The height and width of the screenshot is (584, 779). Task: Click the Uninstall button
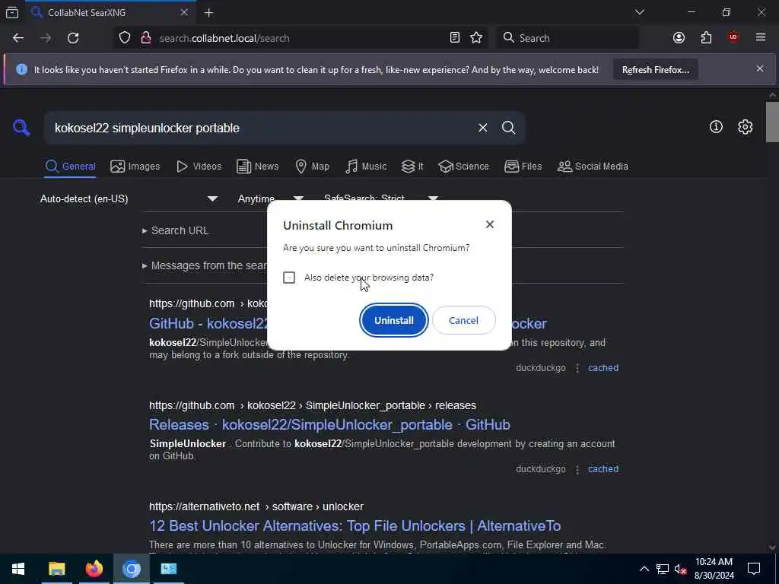(393, 320)
